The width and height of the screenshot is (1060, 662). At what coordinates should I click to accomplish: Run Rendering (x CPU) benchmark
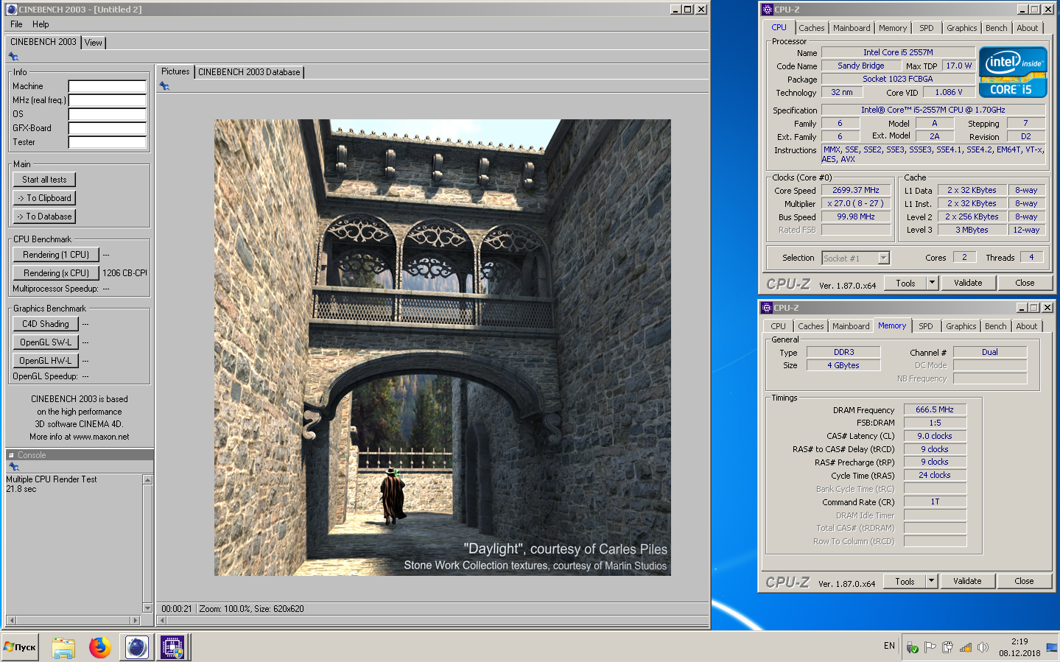point(56,273)
